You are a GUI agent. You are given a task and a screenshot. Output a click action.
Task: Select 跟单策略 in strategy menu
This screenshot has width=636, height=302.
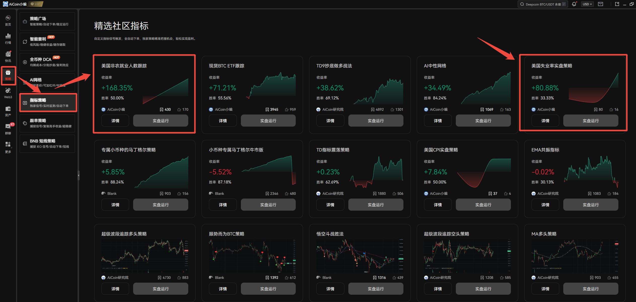pos(47,123)
